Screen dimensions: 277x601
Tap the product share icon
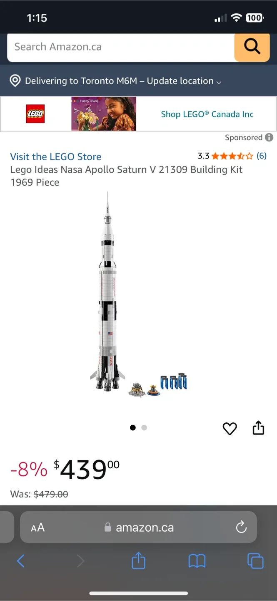[x=258, y=428]
